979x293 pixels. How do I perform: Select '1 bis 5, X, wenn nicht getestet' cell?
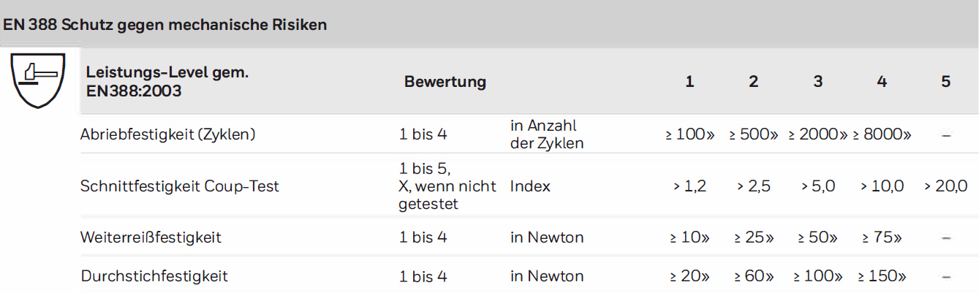pos(447,186)
